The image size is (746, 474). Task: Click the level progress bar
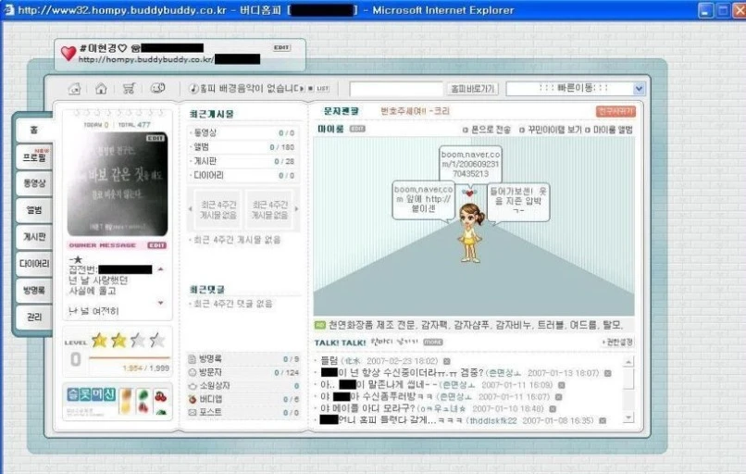point(129,357)
